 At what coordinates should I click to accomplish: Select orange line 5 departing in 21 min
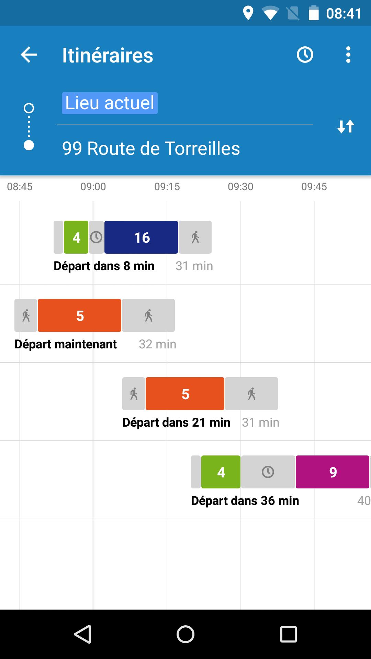pos(185,394)
